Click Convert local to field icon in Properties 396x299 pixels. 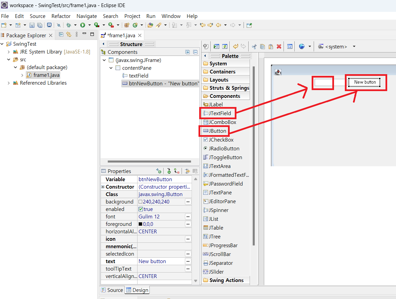coord(176,171)
